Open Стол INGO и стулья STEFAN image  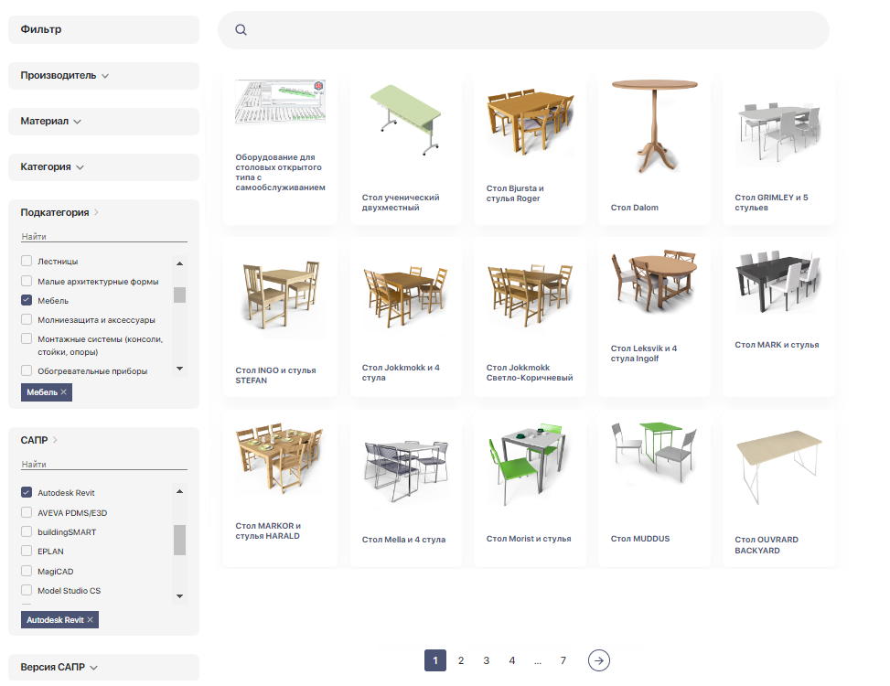point(281,295)
